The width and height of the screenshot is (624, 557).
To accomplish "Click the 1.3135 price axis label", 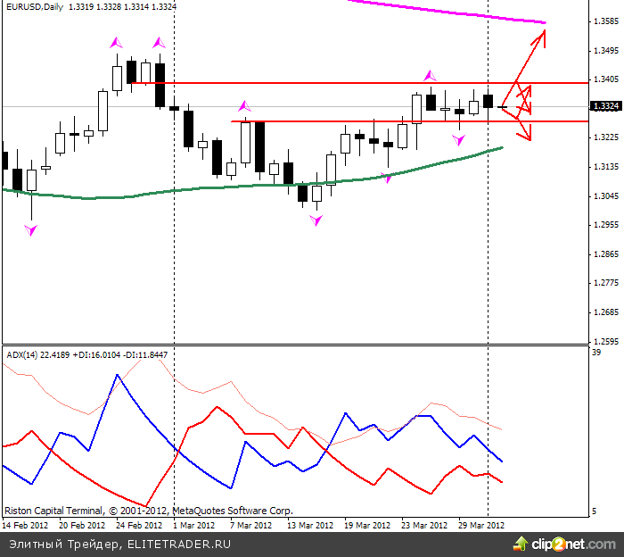I will click(x=605, y=167).
